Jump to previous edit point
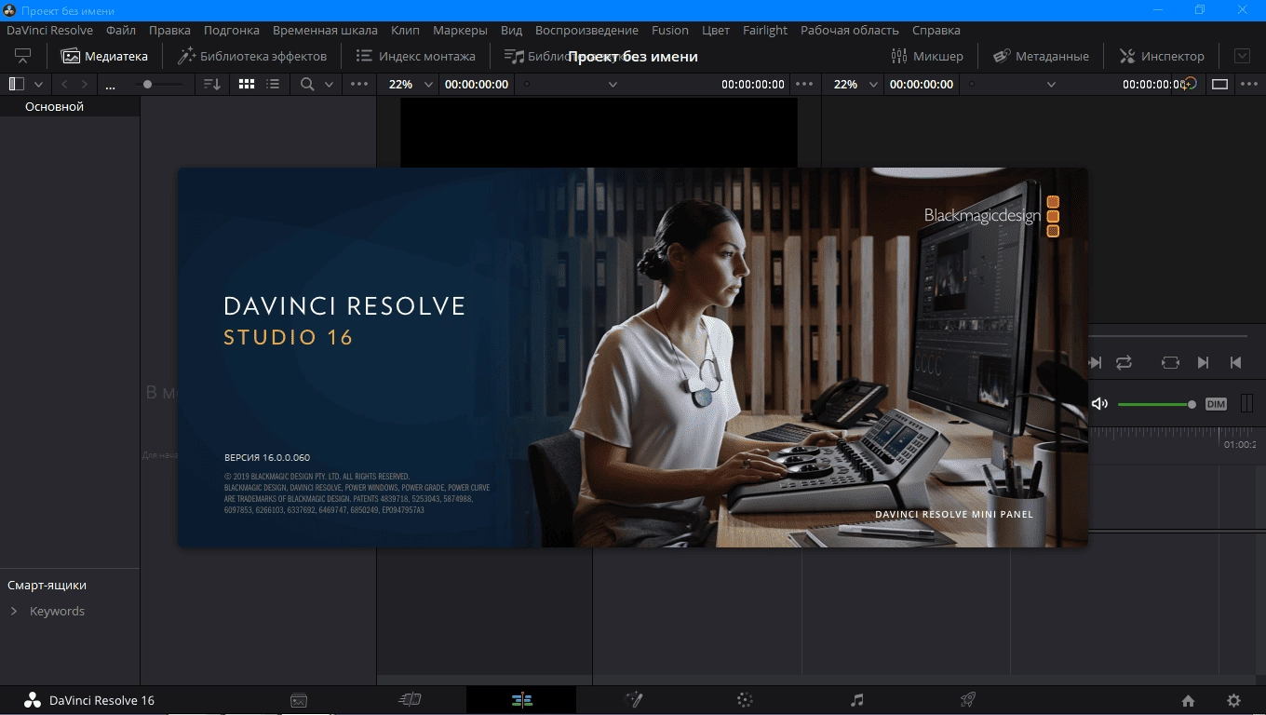The height and width of the screenshot is (715, 1266). (1236, 362)
